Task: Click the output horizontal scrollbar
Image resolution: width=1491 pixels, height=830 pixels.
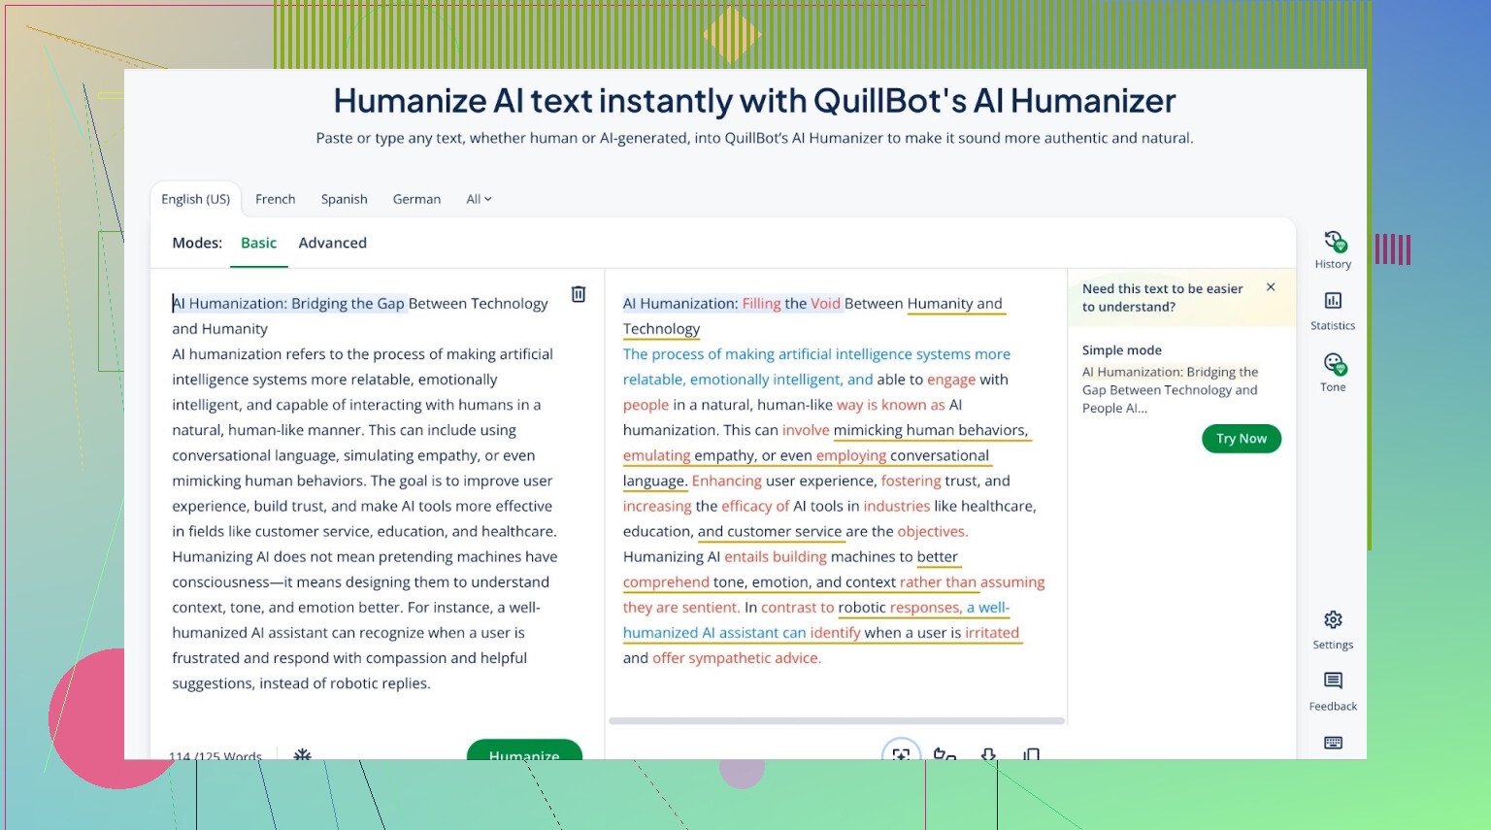Action: (x=836, y=721)
